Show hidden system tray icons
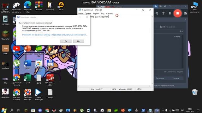The image size is (202, 113). pyautogui.click(x=163, y=110)
